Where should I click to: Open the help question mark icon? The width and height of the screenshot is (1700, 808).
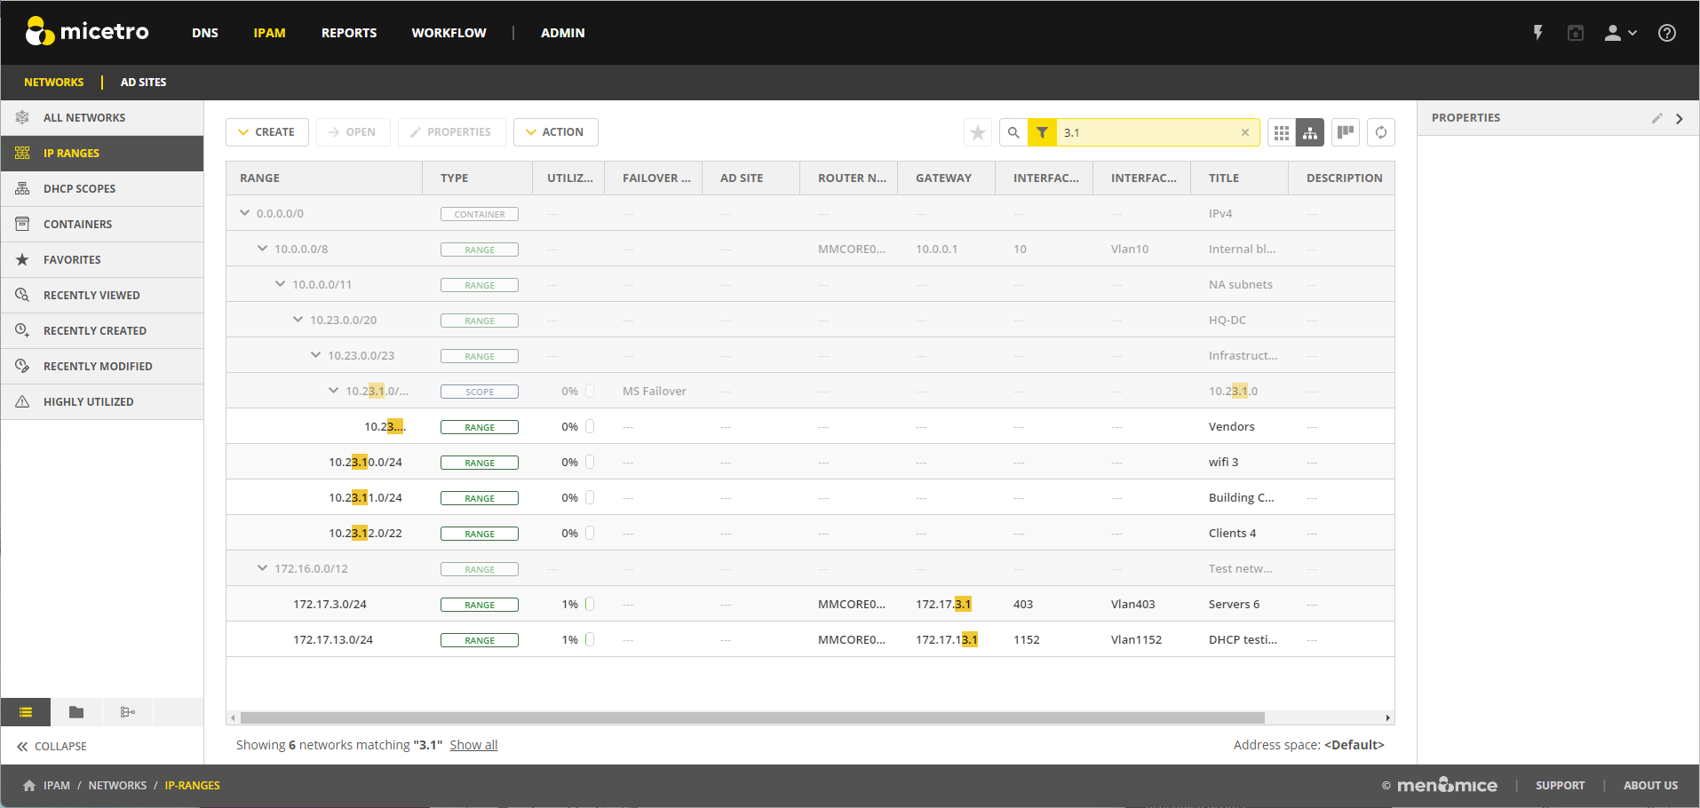click(1667, 33)
